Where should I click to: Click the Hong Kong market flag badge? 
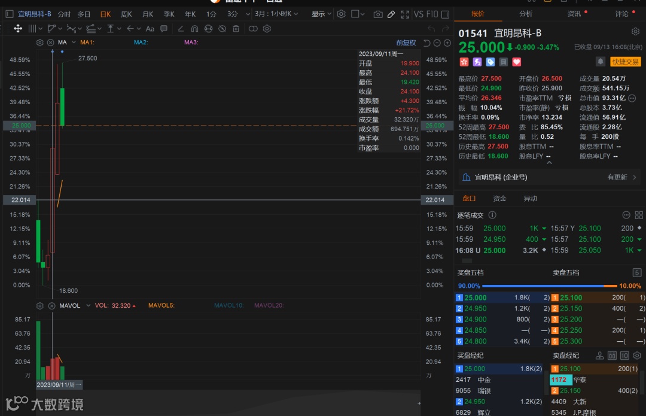464,62
